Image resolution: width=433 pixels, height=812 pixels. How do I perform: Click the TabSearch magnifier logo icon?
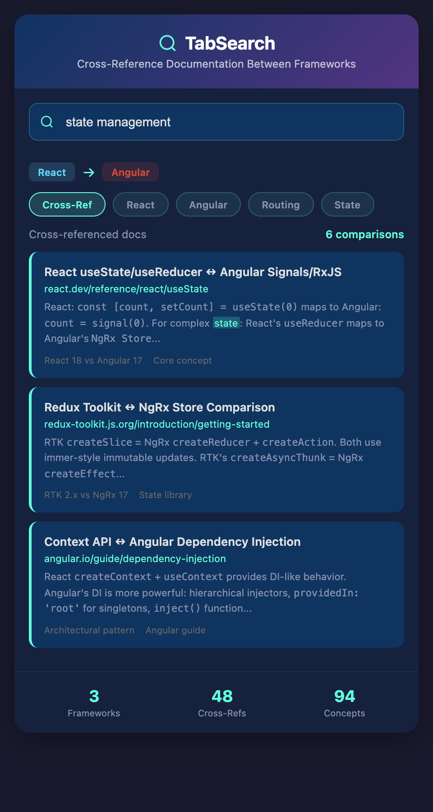[x=167, y=43]
